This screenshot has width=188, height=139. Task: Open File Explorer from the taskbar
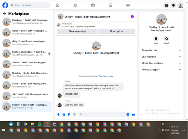tap(33, 124)
